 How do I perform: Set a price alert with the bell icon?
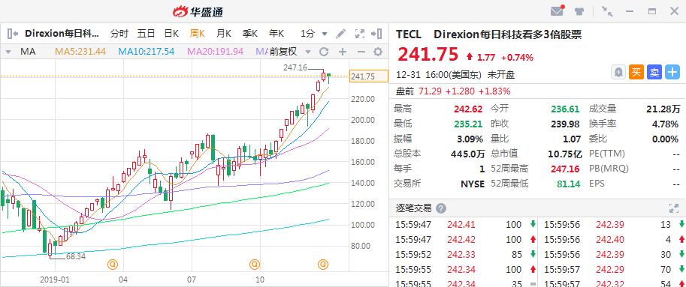(618, 73)
